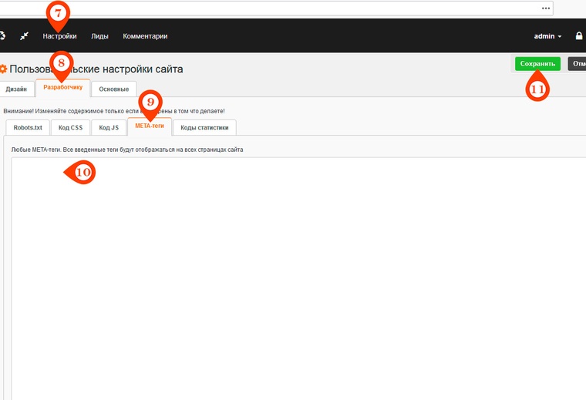586x400 pixels.
Task: Click the collapse arrows icon in top bar
Action: pyautogui.click(x=24, y=36)
